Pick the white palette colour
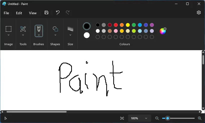This screenshot has width=205, height=123. 98,31
